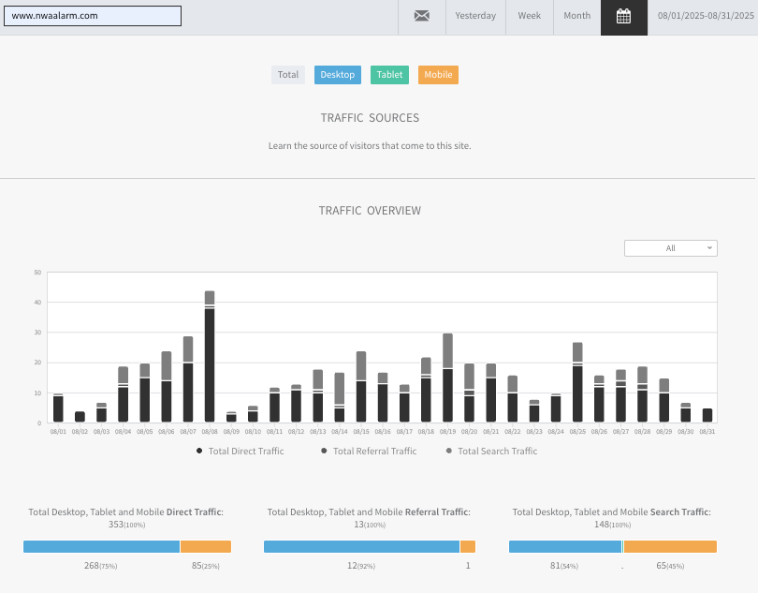The height and width of the screenshot is (593, 758).
Task: Select the Month range tab
Action: point(576,16)
